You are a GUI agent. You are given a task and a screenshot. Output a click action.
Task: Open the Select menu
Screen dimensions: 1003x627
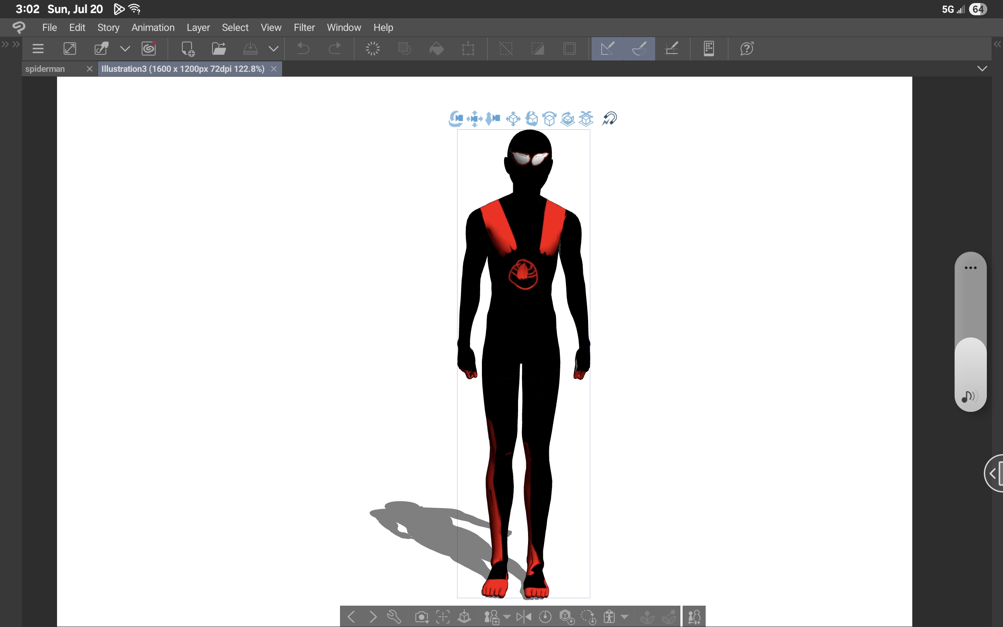point(235,27)
